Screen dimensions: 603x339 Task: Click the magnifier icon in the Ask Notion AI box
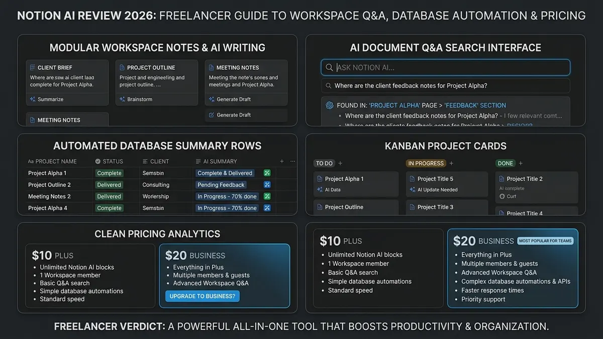click(x=329, y=67)
